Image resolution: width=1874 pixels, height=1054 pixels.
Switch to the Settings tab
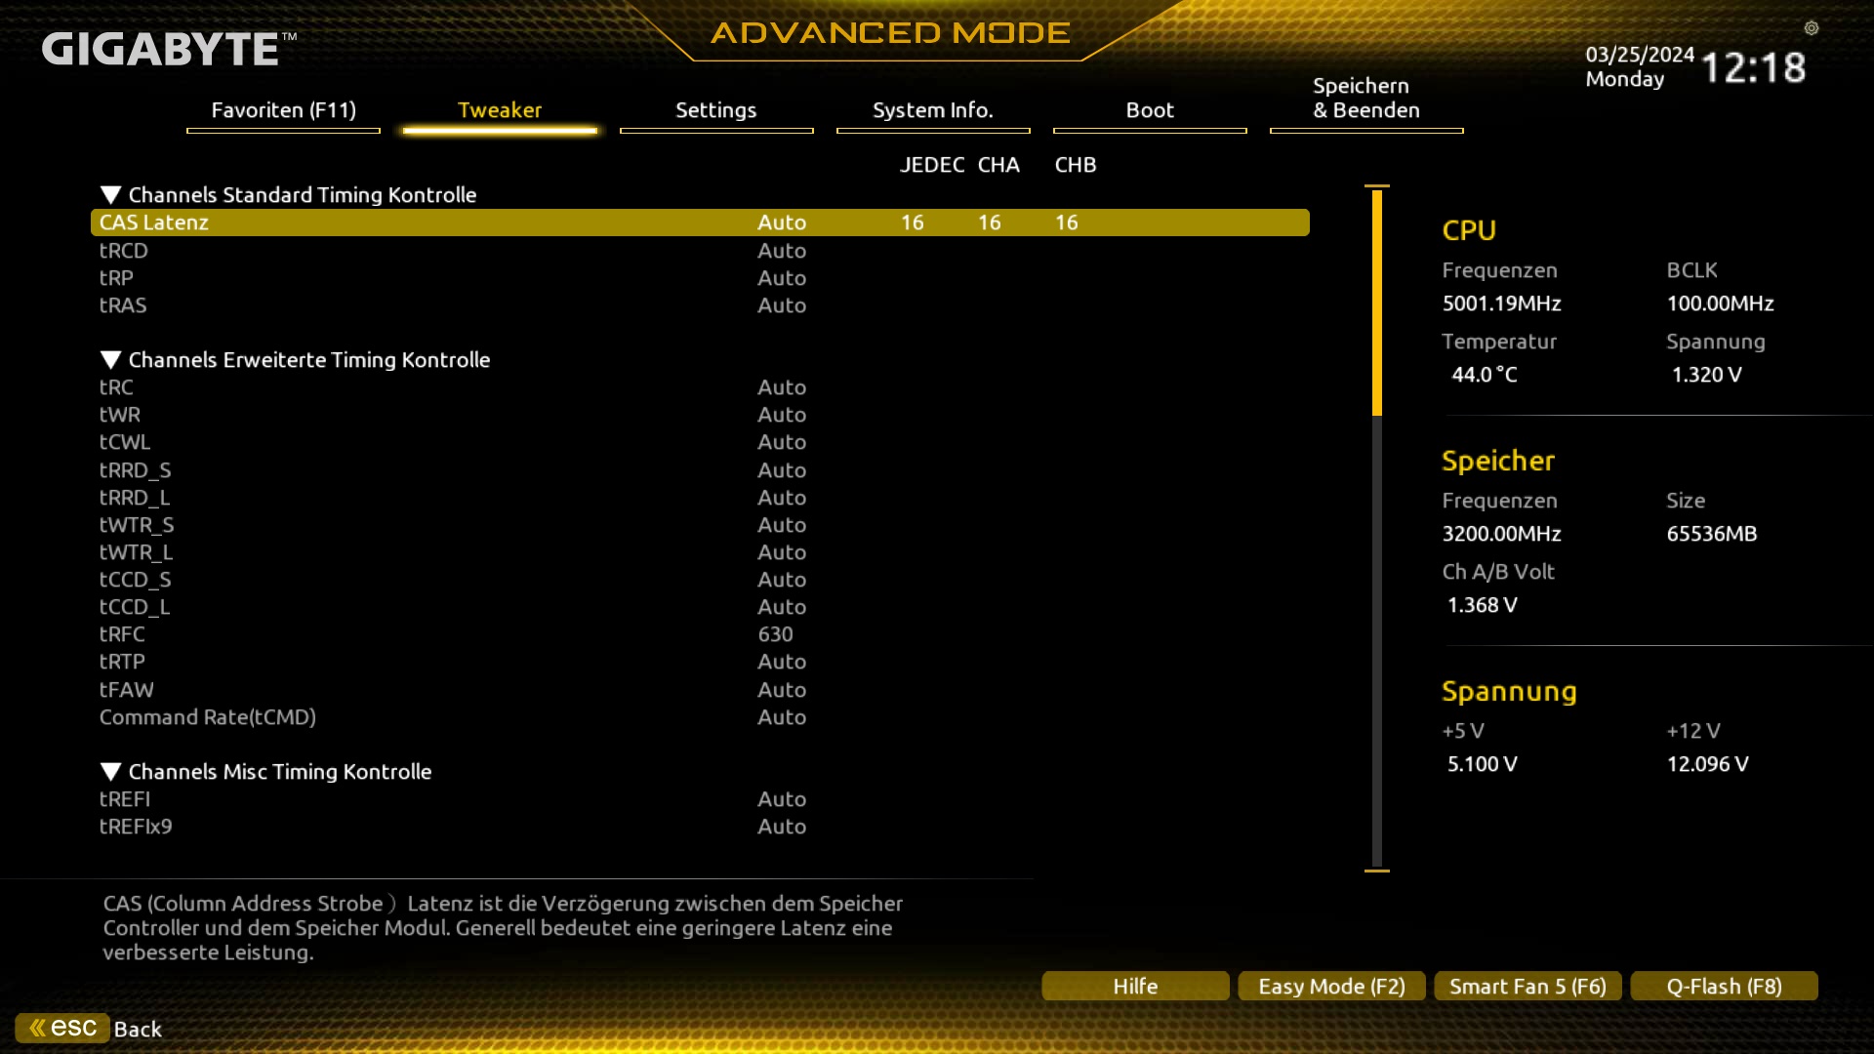pos(715,110)
